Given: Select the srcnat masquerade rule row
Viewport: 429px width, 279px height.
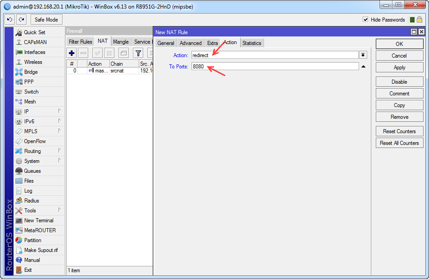Looking at the screenshot, I should [110, 71].
